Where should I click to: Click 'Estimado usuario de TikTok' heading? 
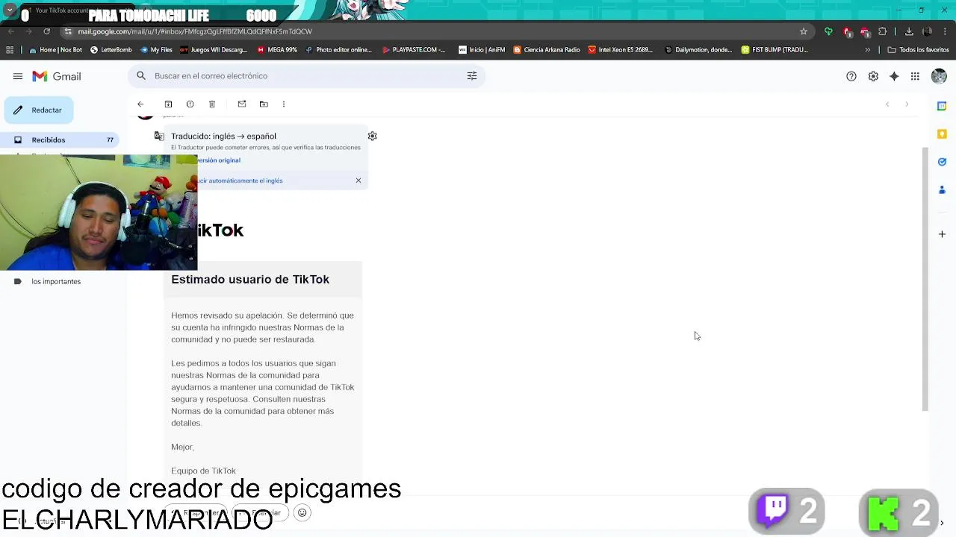point(250,280)
